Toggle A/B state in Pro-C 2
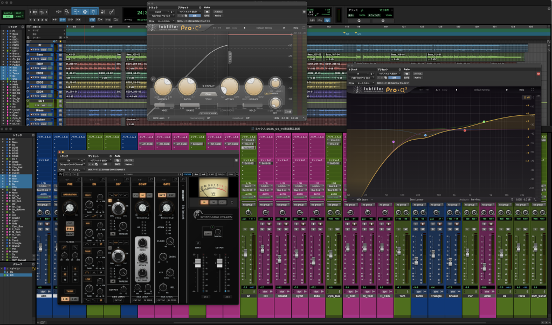The height and width of the screenshot is (325, 552). (x=228, y=28)
